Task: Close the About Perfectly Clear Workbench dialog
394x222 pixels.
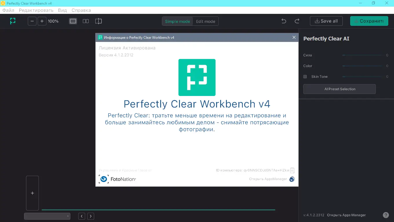Action: (x=294, y=38)
